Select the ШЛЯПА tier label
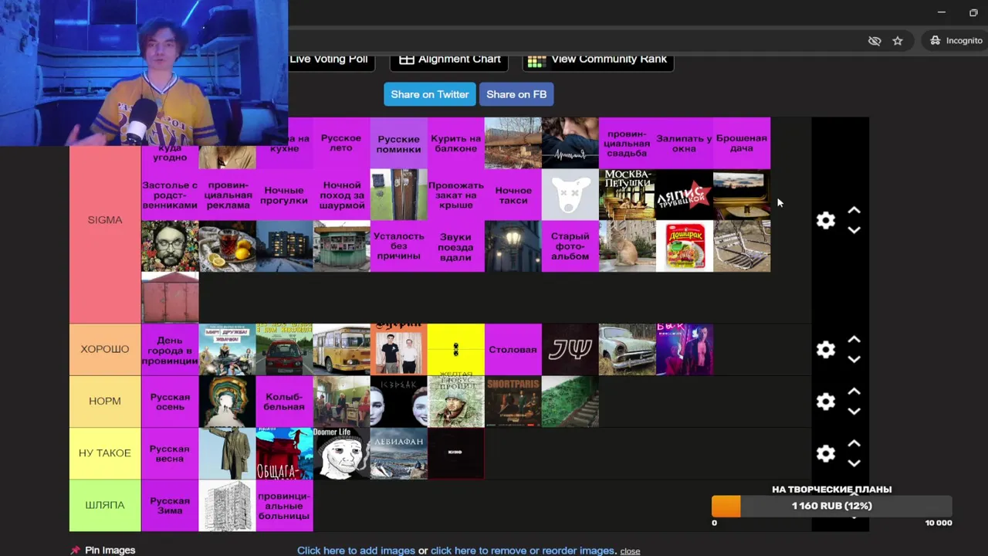Screen dimensions: 988x556 [105, 505]
